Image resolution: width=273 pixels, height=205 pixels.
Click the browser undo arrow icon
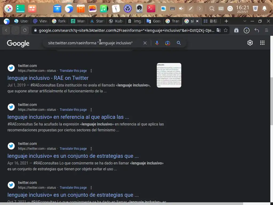(x=257, y=30)
